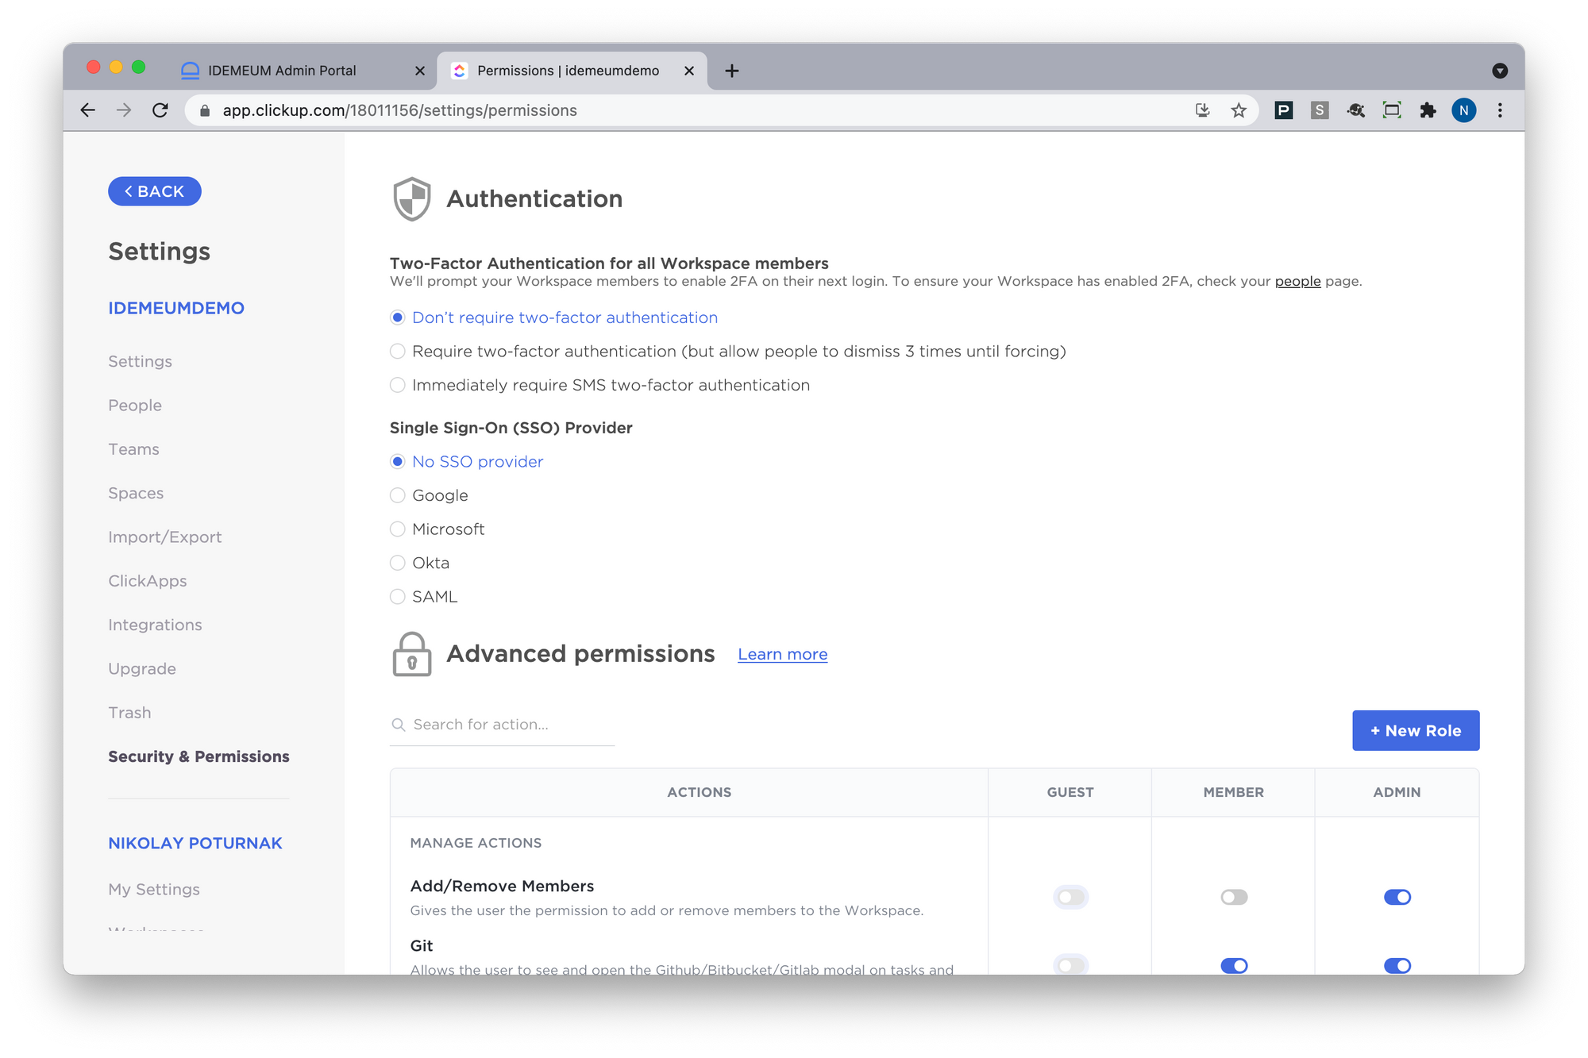Screen dimensions: 1588x1058
Task: Open Spaces in the sidebar
Action: click(x=136, y=493)
